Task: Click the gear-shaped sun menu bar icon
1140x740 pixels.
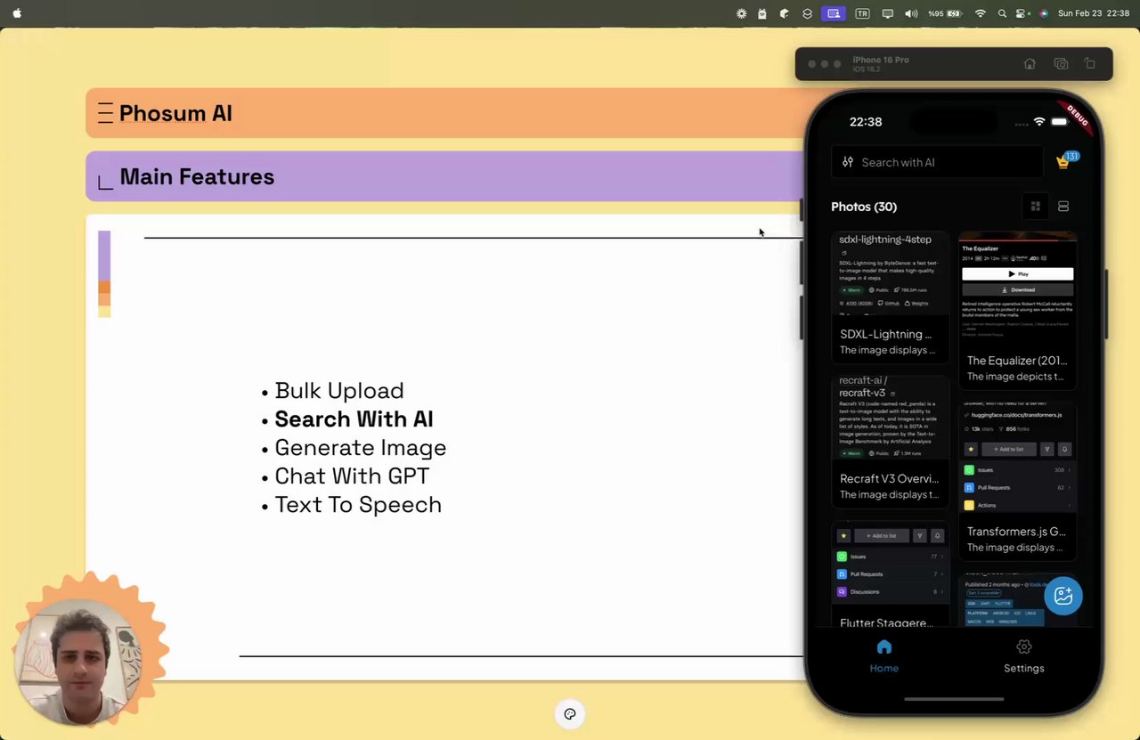Action: pyautogui.click(x=741, y=13)
